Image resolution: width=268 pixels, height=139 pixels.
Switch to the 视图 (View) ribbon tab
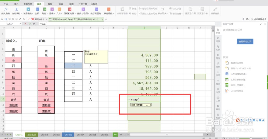(x=72, y=4)
